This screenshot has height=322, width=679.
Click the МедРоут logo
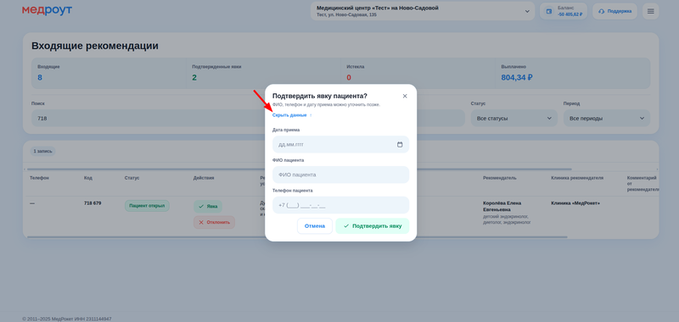[x=48, y=10]
